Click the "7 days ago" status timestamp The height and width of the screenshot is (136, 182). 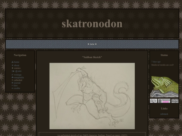tap(156, 62)
